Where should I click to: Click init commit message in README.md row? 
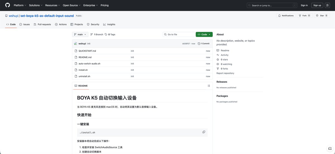coord(132,57)
